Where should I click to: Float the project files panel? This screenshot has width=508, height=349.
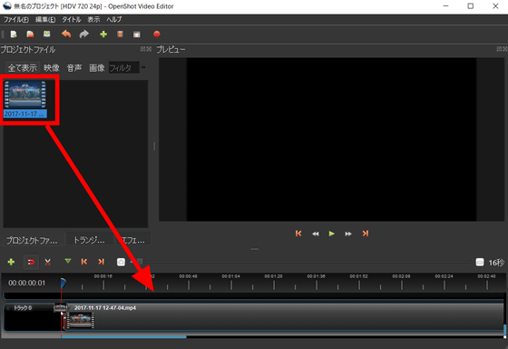142,49
